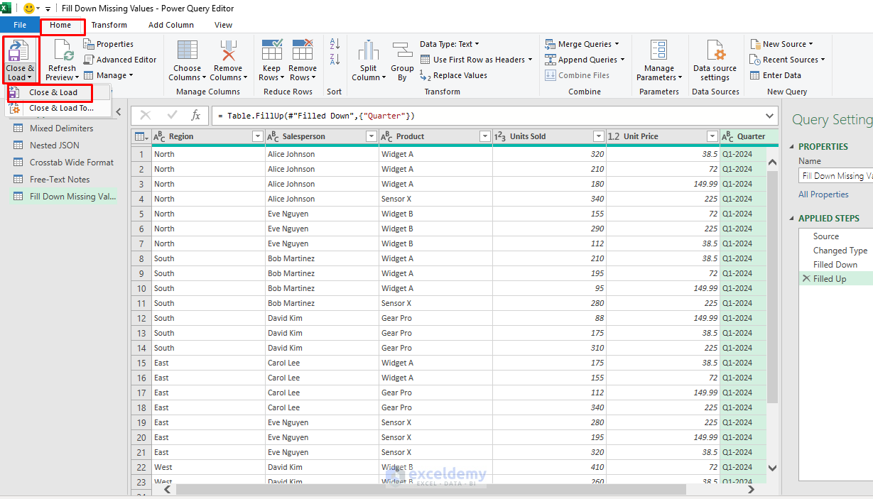Open the Advanced Editor
The height and width of the screenshot is (499, 873).
tap(120, 60)
